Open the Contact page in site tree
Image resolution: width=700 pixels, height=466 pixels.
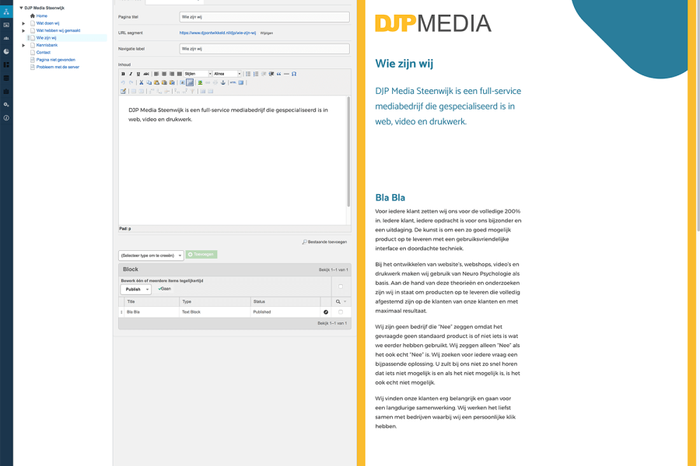(44, 53)
